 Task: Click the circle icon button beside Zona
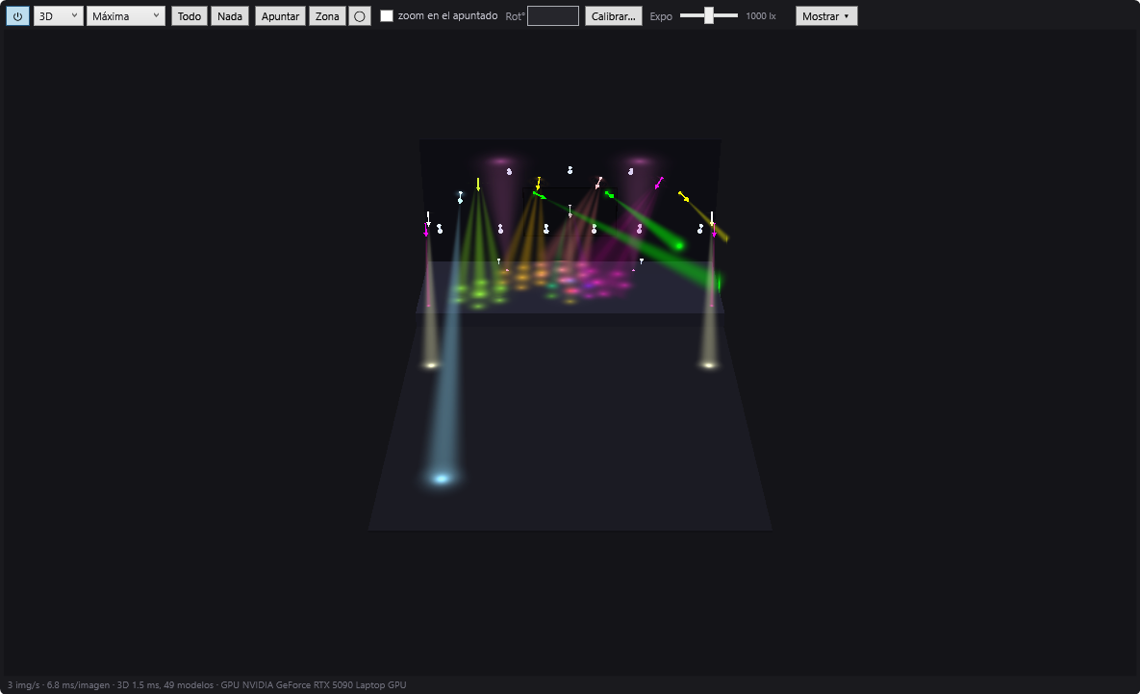[360, 16]
